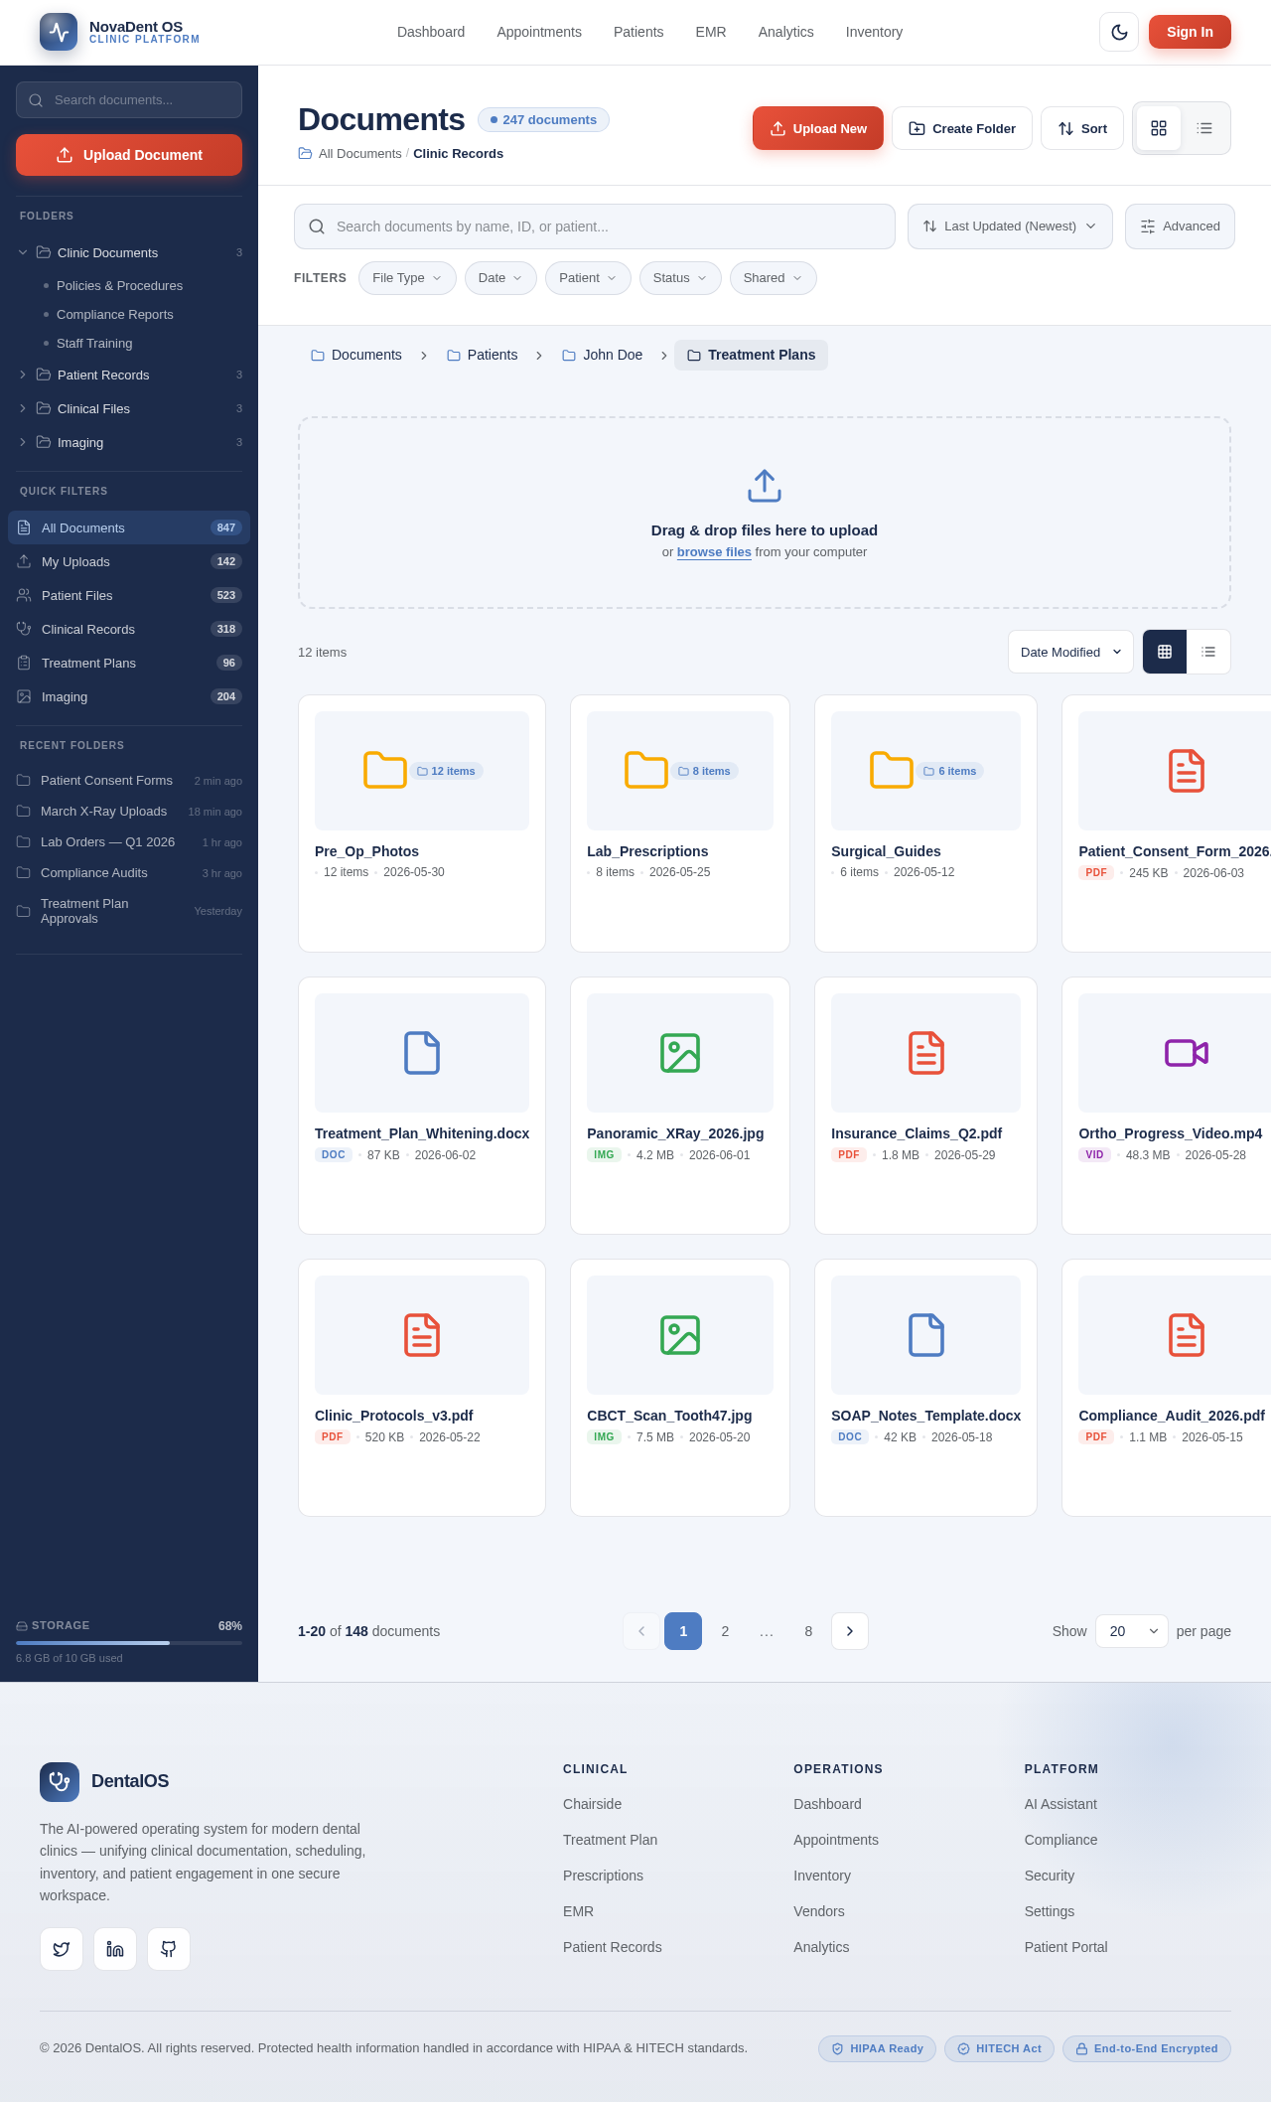The image size is (1271, 2102).
Task: Open Pre_Op_Photos folder icon
Action: pyautogui.click(x=385, y=770)
